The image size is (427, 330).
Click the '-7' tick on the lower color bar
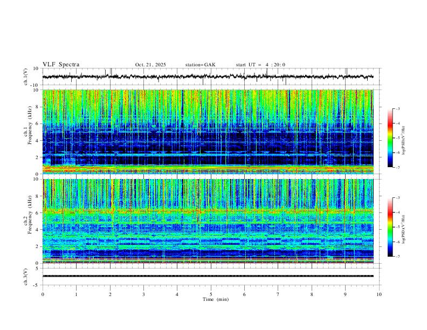tap(398, 257)
